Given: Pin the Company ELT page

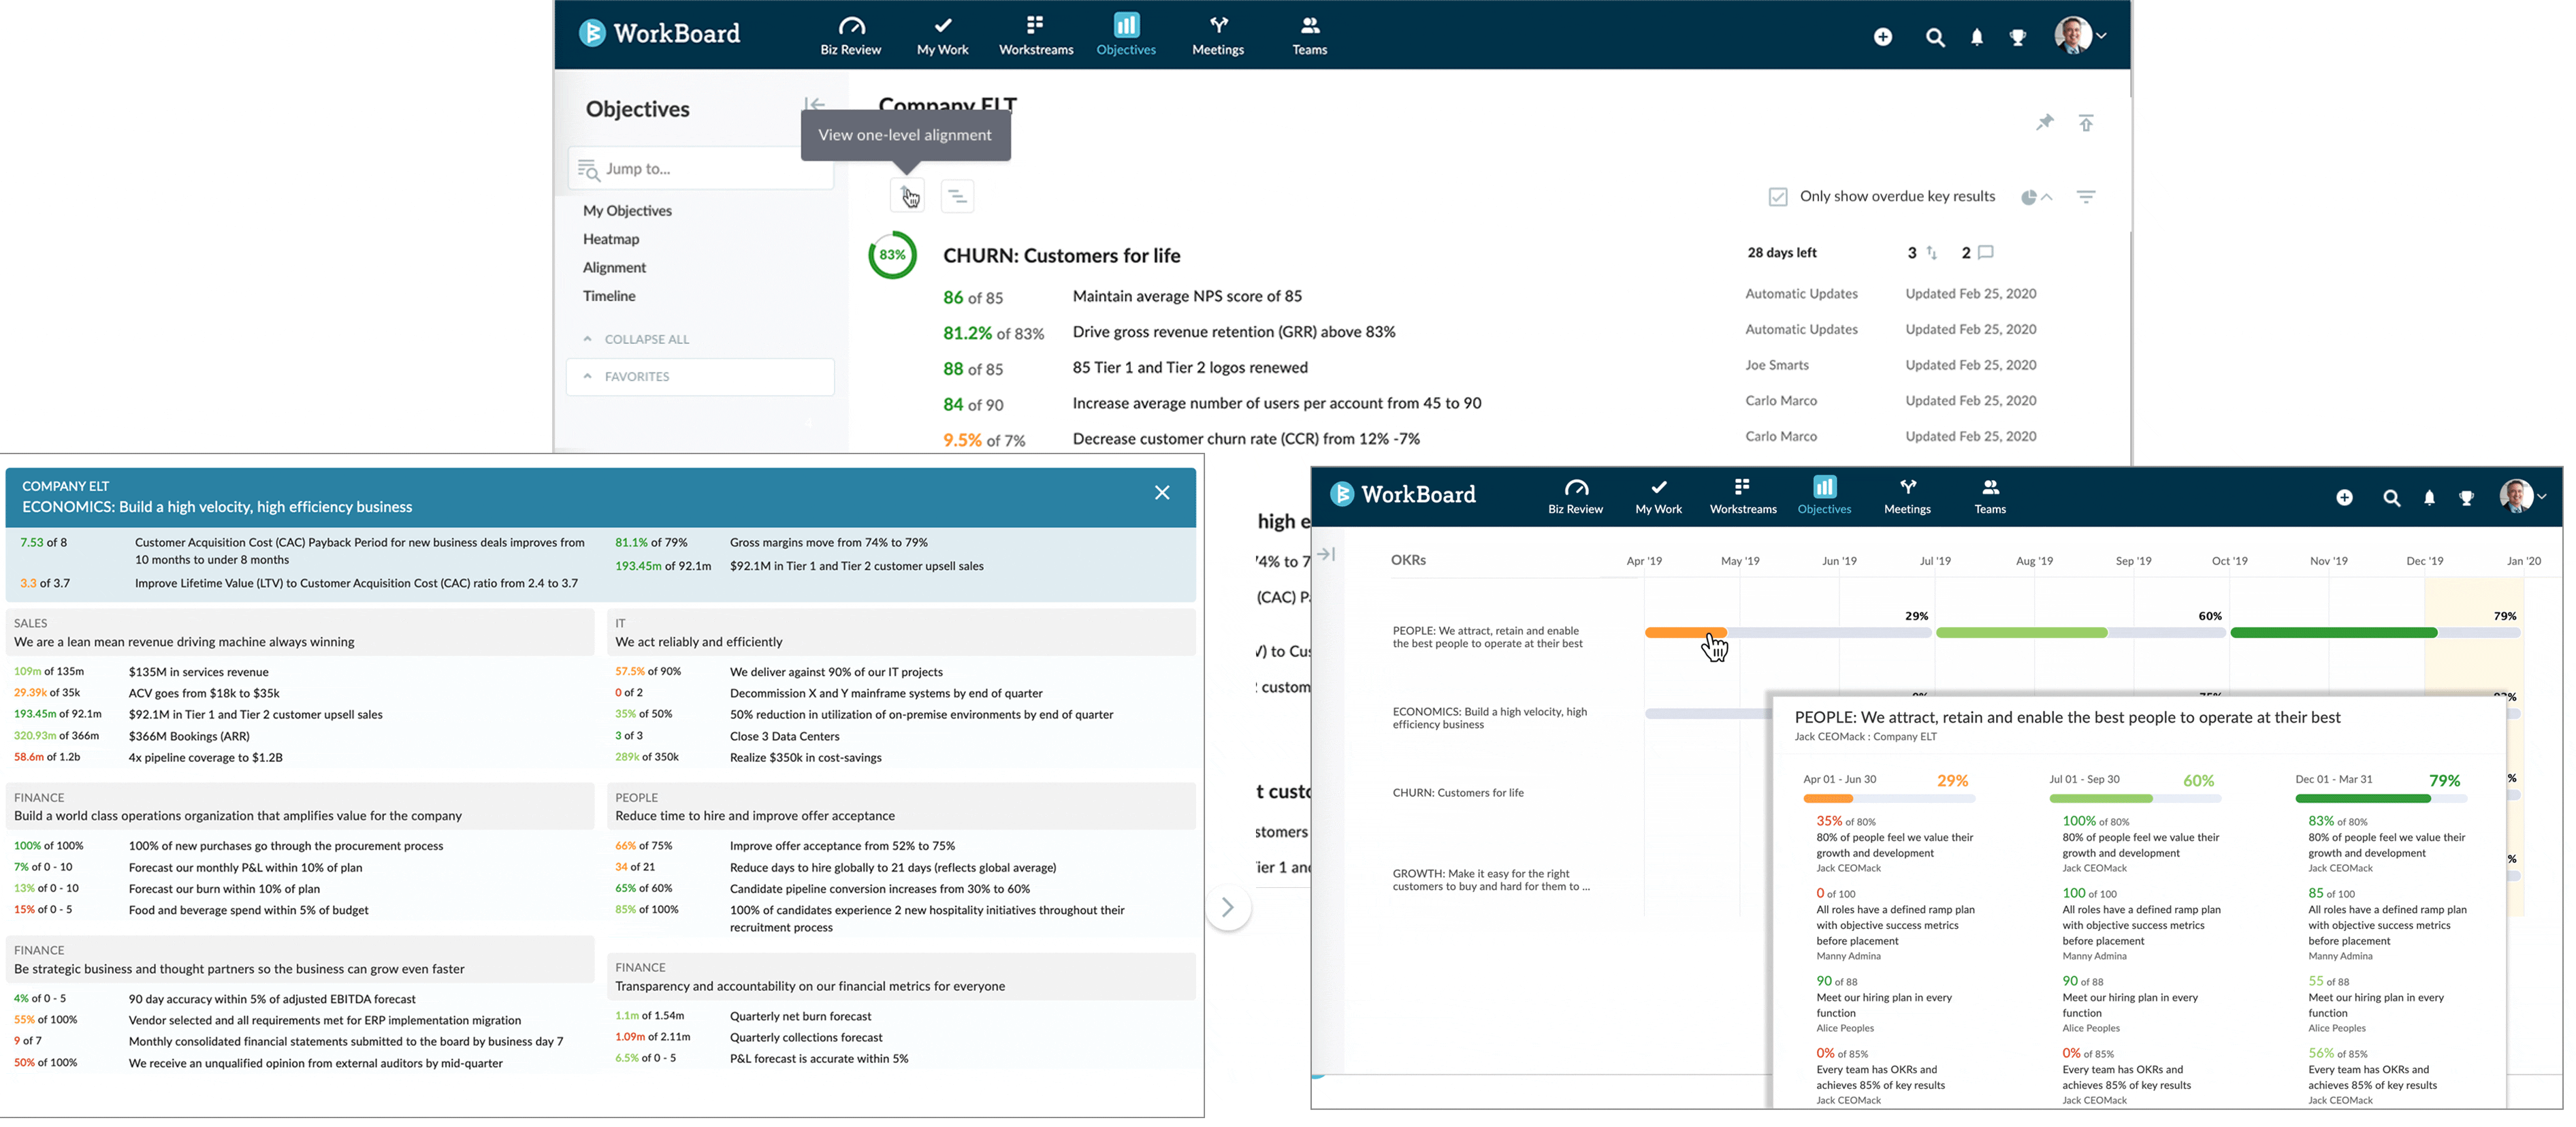Looking at the screenshot, I should tap(2044, 123).
